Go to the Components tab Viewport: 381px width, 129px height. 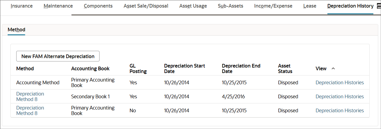[98, 6]
